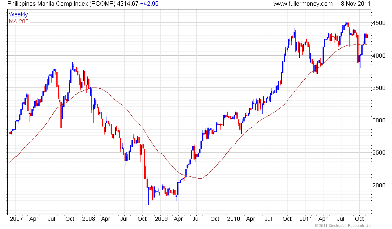Click the 2000 y-axis label
Viewport: 392px width, 229px height.
tap(379, 186)
